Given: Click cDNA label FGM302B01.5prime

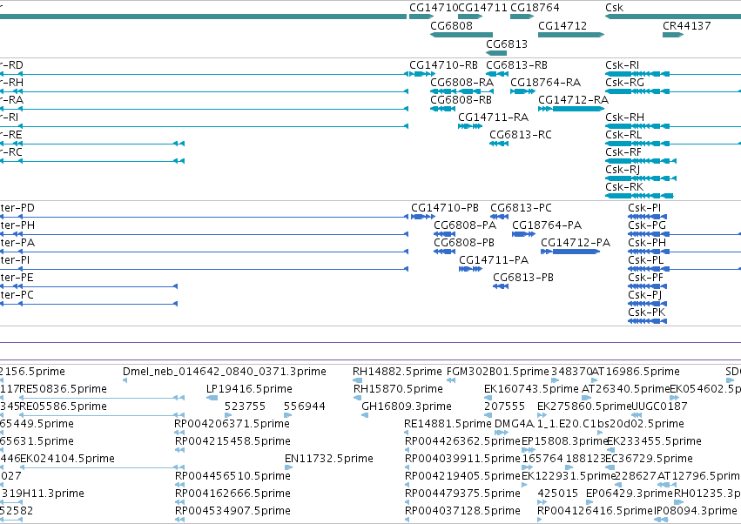Looking at the screenshot, I should click(498, 372).
